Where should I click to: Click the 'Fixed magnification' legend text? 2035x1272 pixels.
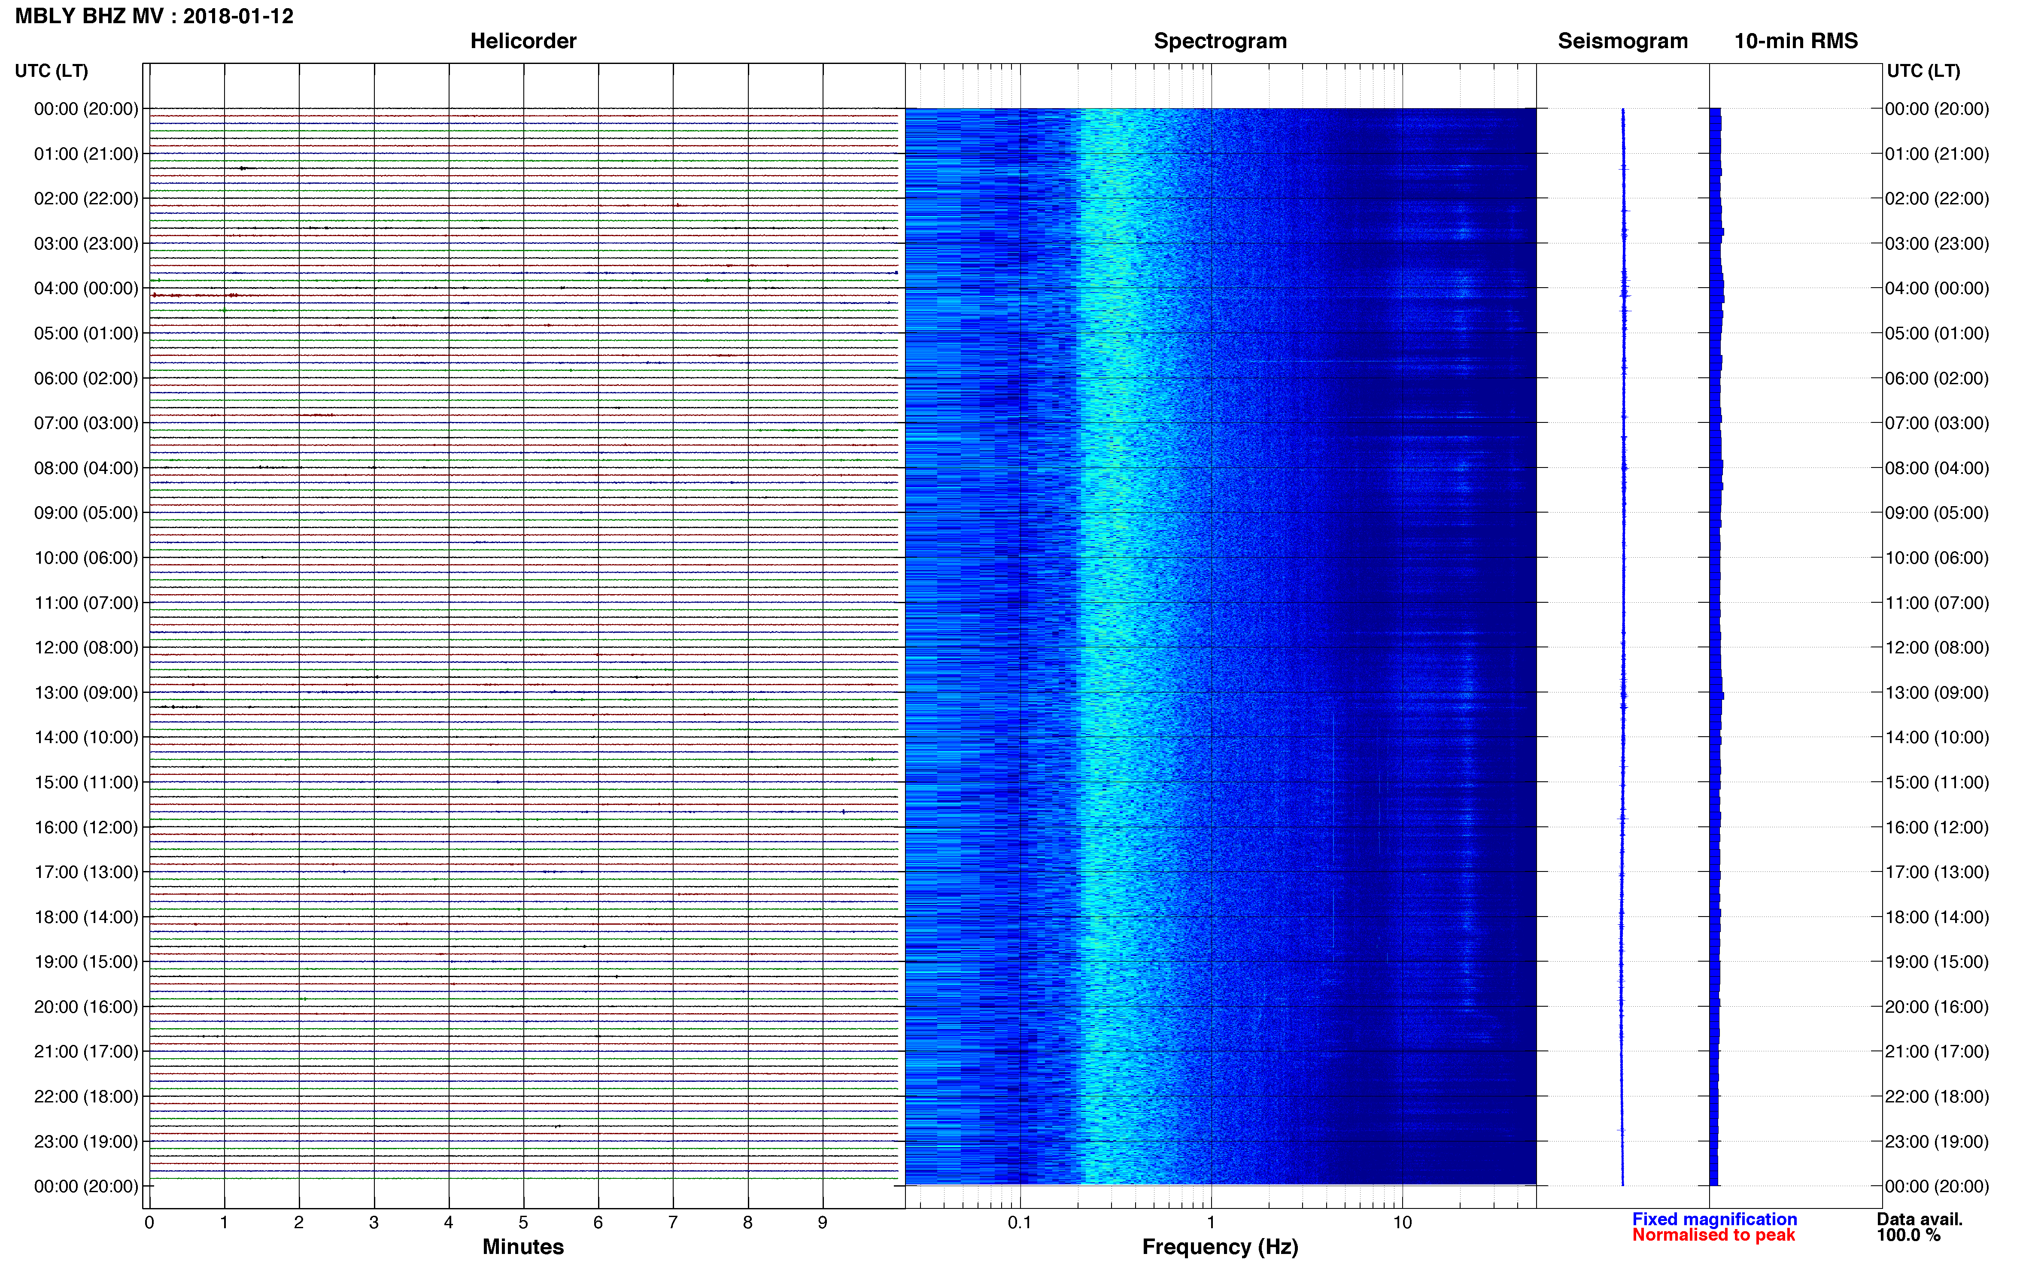1714,1219
